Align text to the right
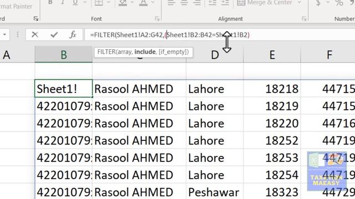The image size is (355, 199). click(197, 2)
